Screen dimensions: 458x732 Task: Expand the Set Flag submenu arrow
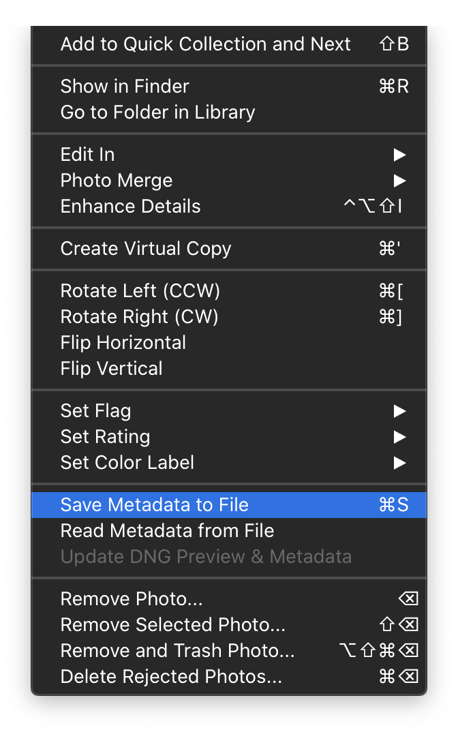tap(399, 411)
